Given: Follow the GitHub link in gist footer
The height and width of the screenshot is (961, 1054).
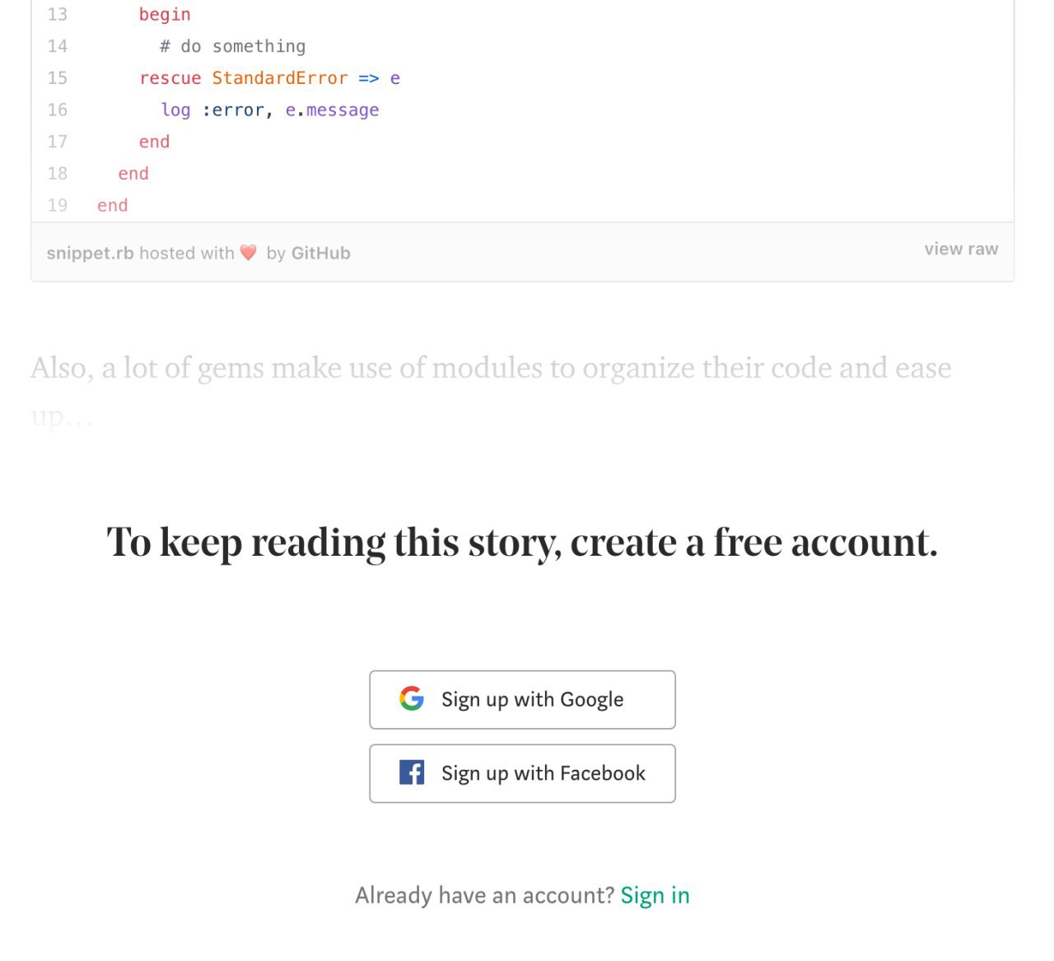Looking at the screenshot, I should tap(321, 253).
